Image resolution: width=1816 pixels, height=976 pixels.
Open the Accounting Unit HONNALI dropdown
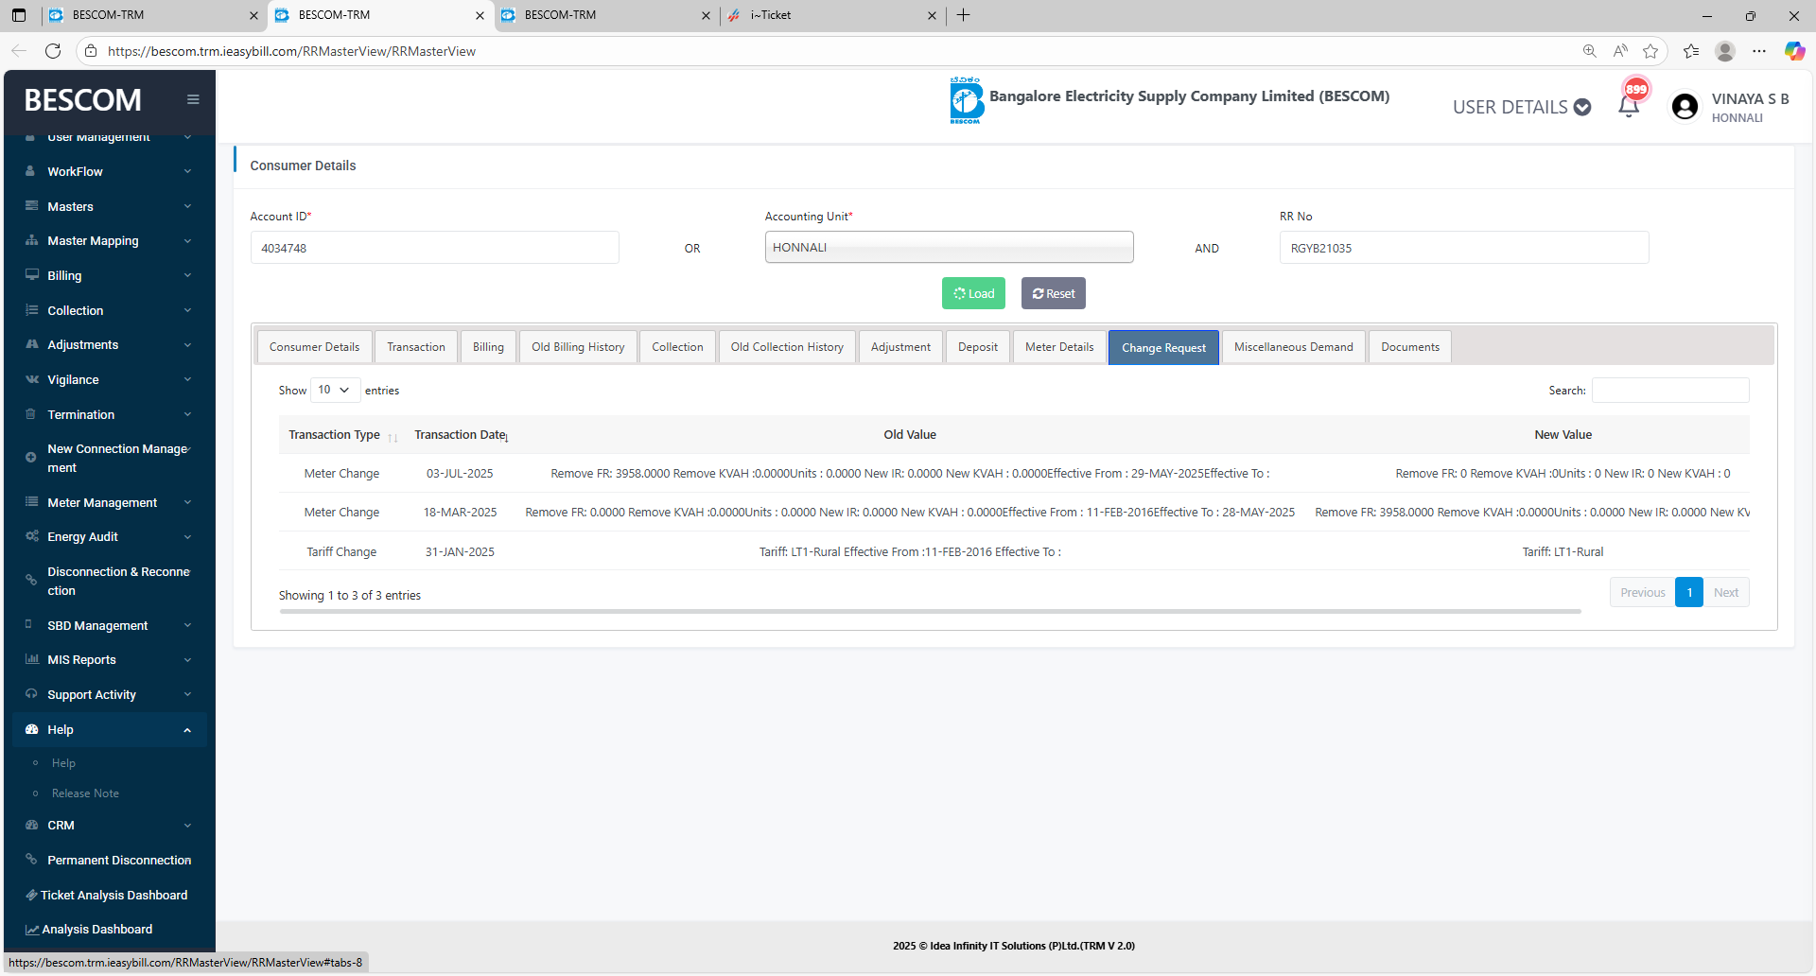tap(949, 248)
